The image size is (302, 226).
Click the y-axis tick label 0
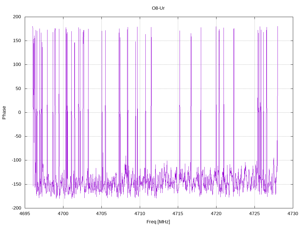coord(20,112)
